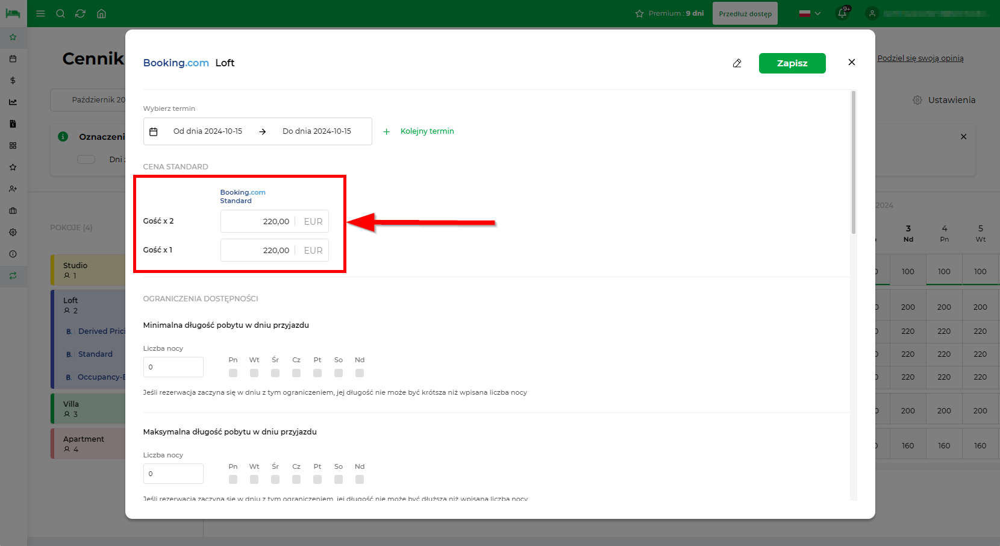The height and width of the screenshot is (546, 1000).
Task: Toggle the Dni switch in Oznaczenia banner
Action: pyautogui.click(x=86, y=160)
